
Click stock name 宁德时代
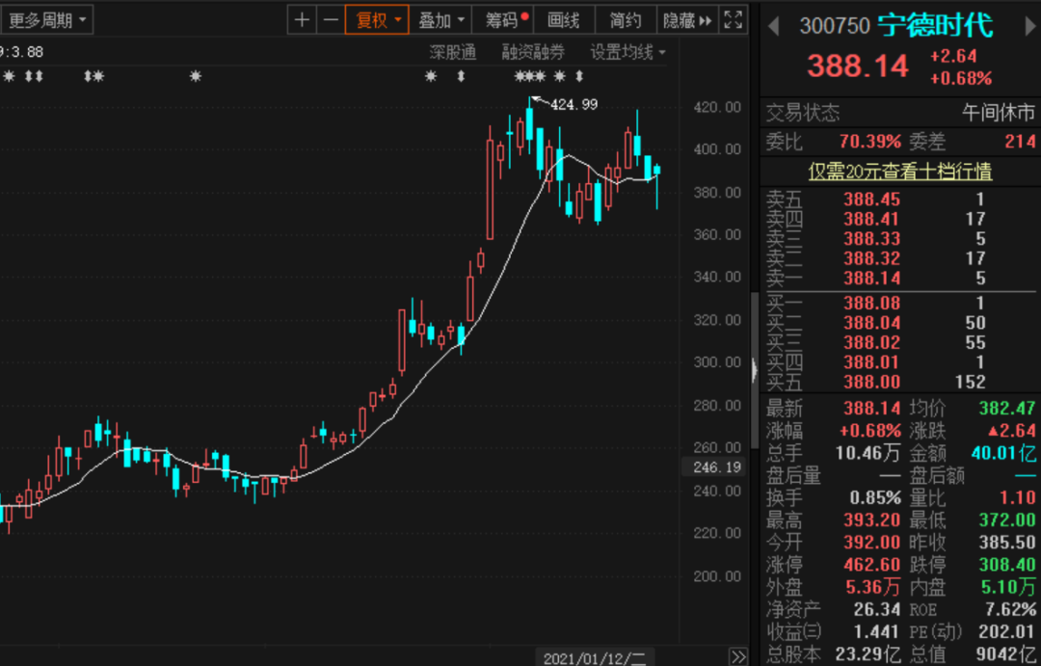[936, 25]
